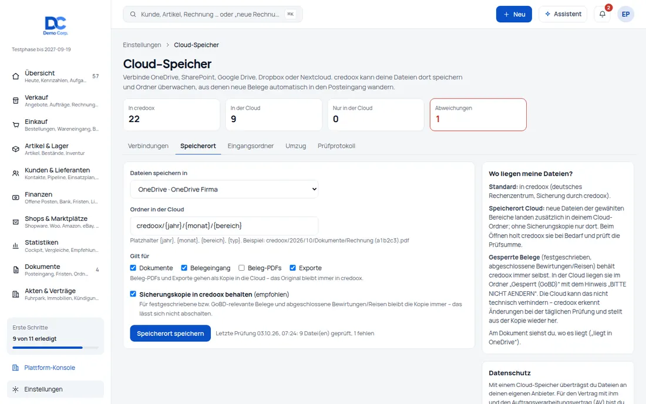Click the Letzte Prüfung status text
646x404 pixels.
295,334
